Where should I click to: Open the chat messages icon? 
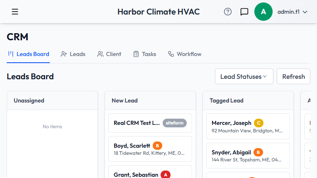(244, 12)
